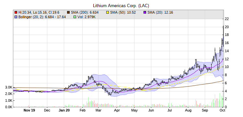Viewport: 243px width, 117px height.
Task: Click the 12 price axis label
Action: coord(226,59)
